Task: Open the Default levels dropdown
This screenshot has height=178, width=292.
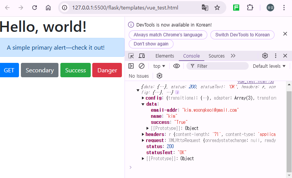Action: 269,66
